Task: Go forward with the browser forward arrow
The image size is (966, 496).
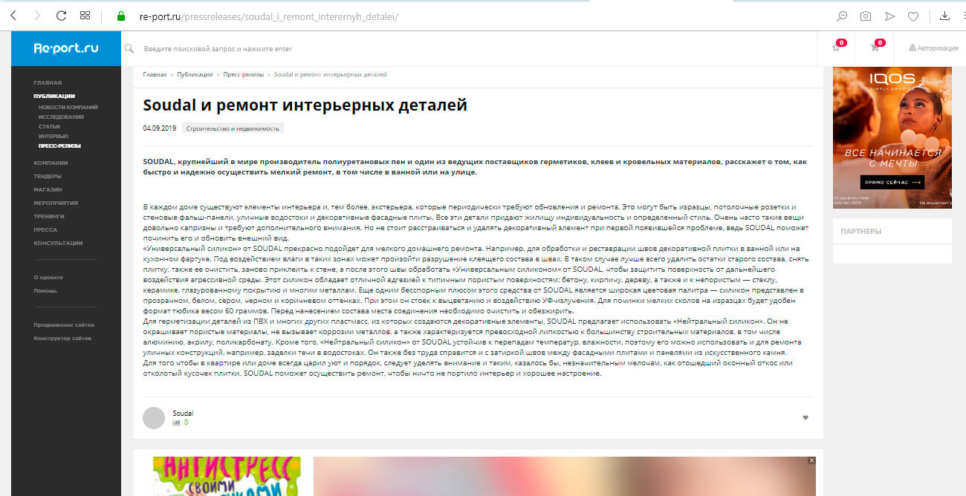Action: pos(37,16)
